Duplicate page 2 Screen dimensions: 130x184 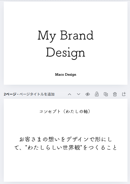click(106, 94)
